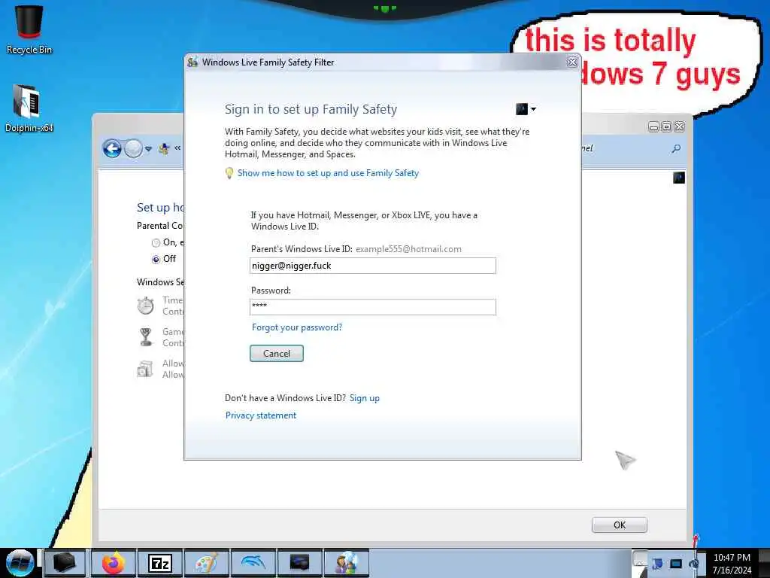Click the flag icon in system tray
Screen dimensions: 770x578
click(x=657, y=563)
